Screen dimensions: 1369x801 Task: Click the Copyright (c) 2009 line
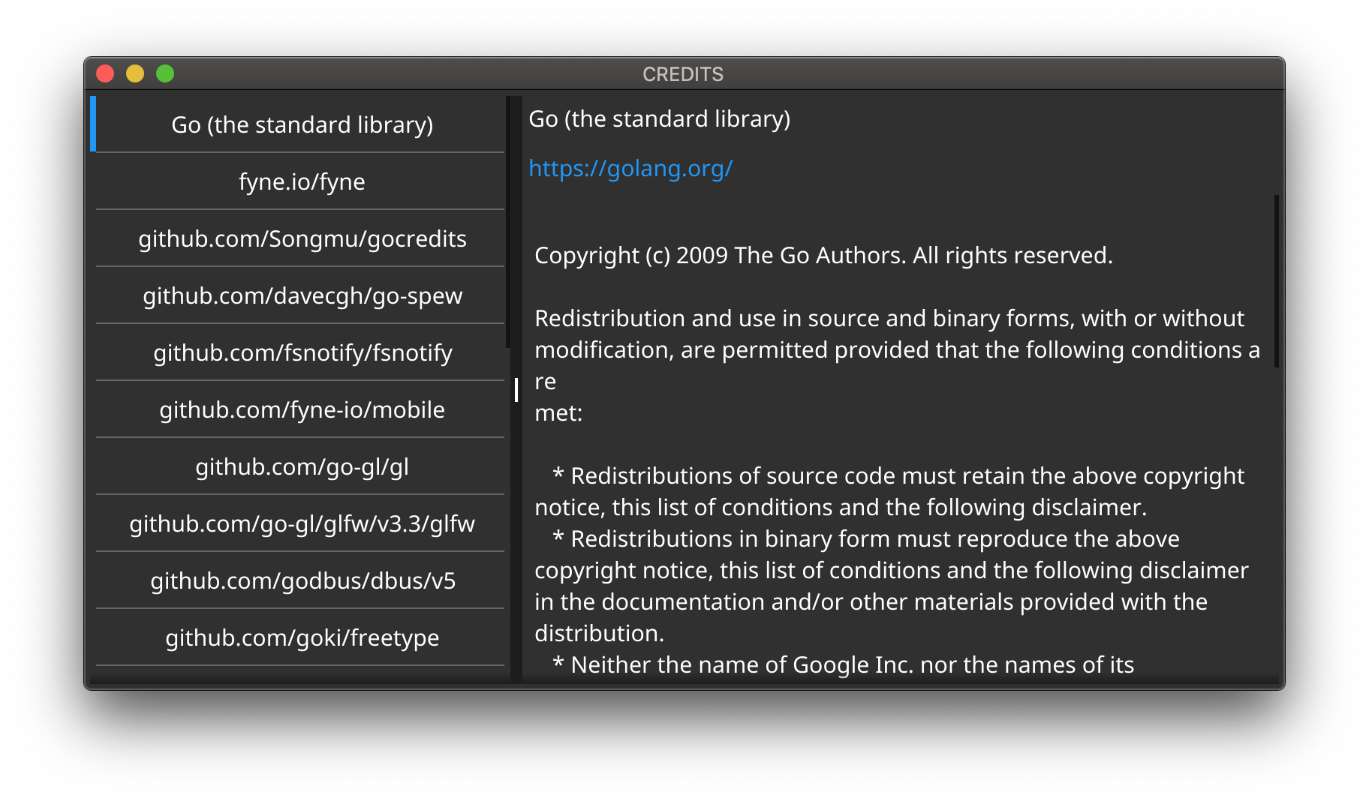coord(823,256)
